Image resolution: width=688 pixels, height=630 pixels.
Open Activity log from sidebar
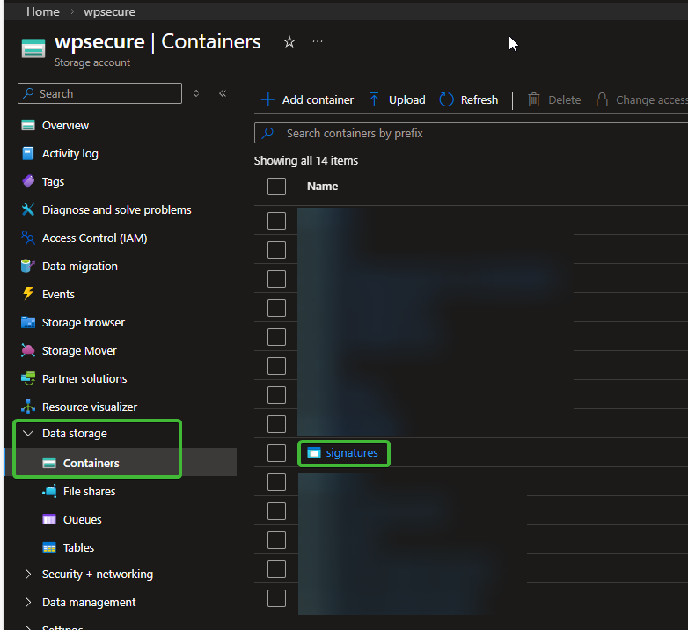(70, 153)
